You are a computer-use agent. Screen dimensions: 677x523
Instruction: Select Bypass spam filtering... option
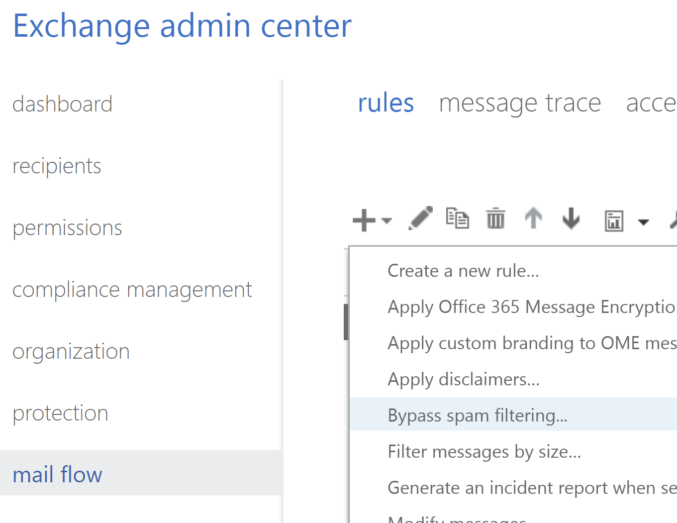tap(513, 414)
